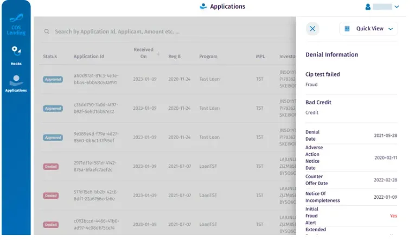Select application id c093bccd-4466-41b0-ad97-4c08d675ce74
Image resolution: width=415 pixels, height=240 pixels.
[x=97, y=224]
